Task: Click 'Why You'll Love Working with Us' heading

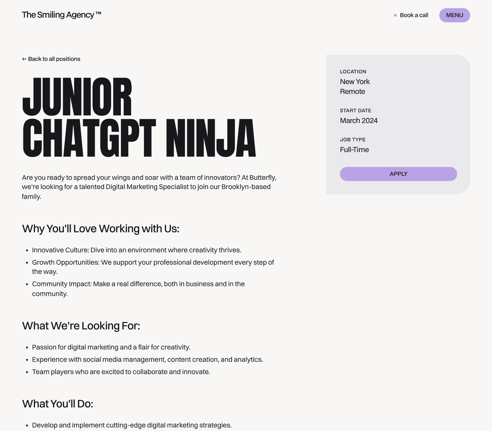Action: tap(101, 229)
